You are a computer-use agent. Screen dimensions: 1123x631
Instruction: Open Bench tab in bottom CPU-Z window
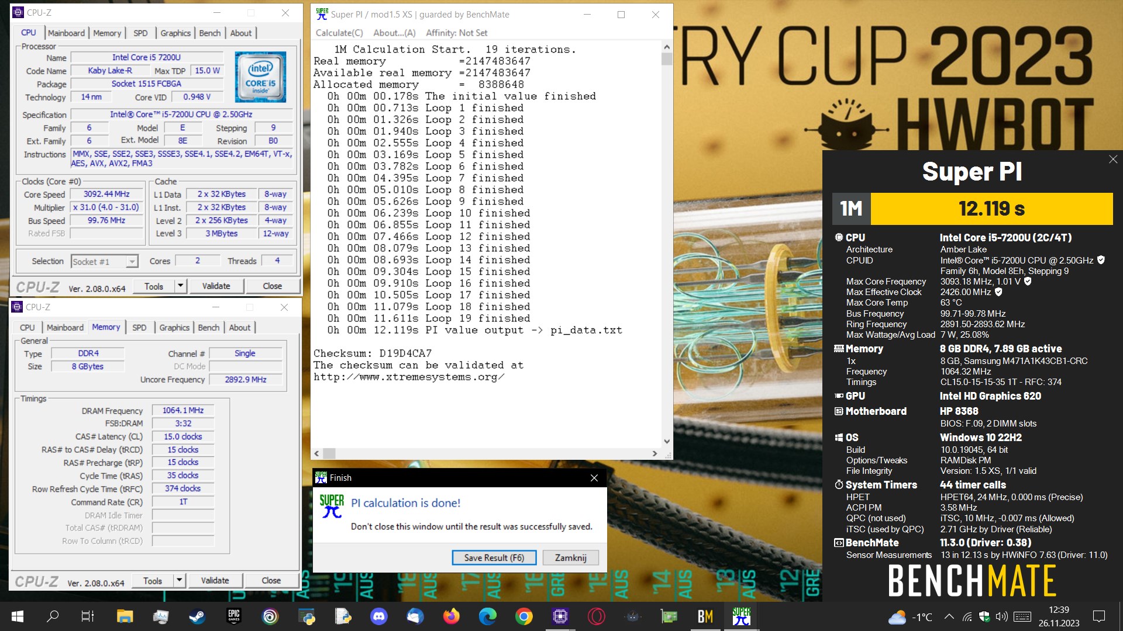pyautogui.click(x=209, y=327)
